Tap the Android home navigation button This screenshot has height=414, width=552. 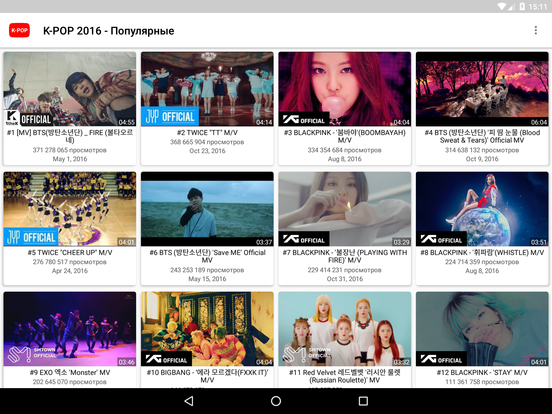click(276, 401)
